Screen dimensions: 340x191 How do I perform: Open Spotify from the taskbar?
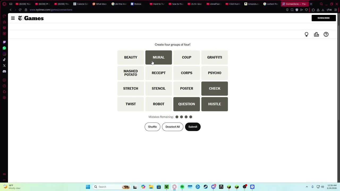point(182,187)
